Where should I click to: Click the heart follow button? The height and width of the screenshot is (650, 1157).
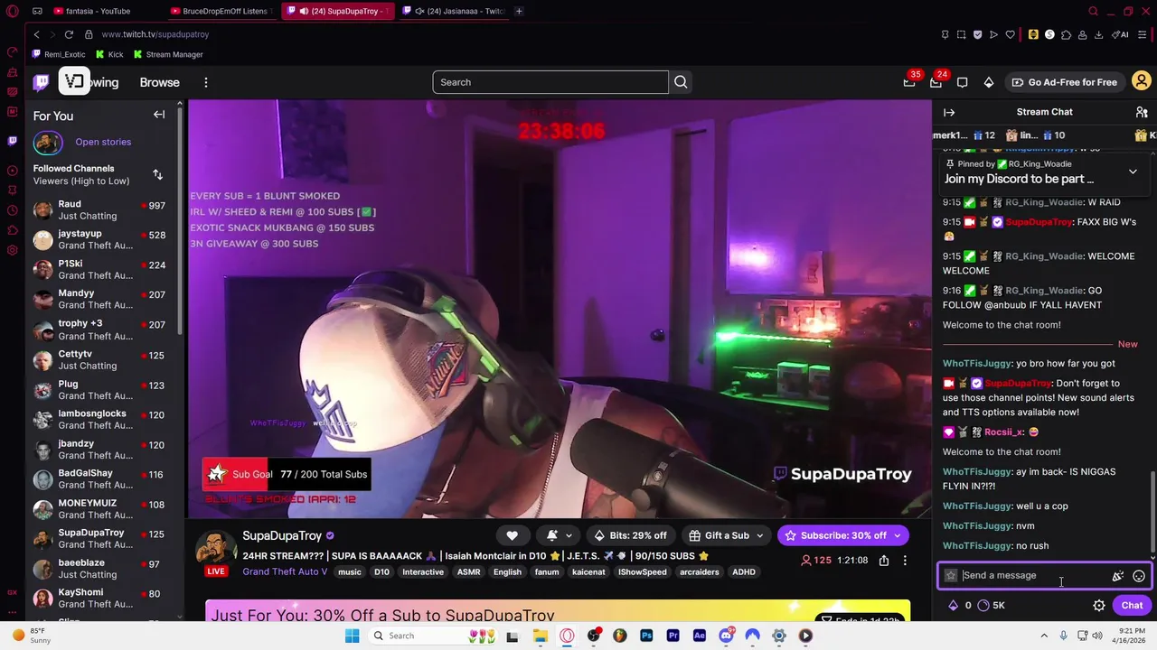point(512,535)
